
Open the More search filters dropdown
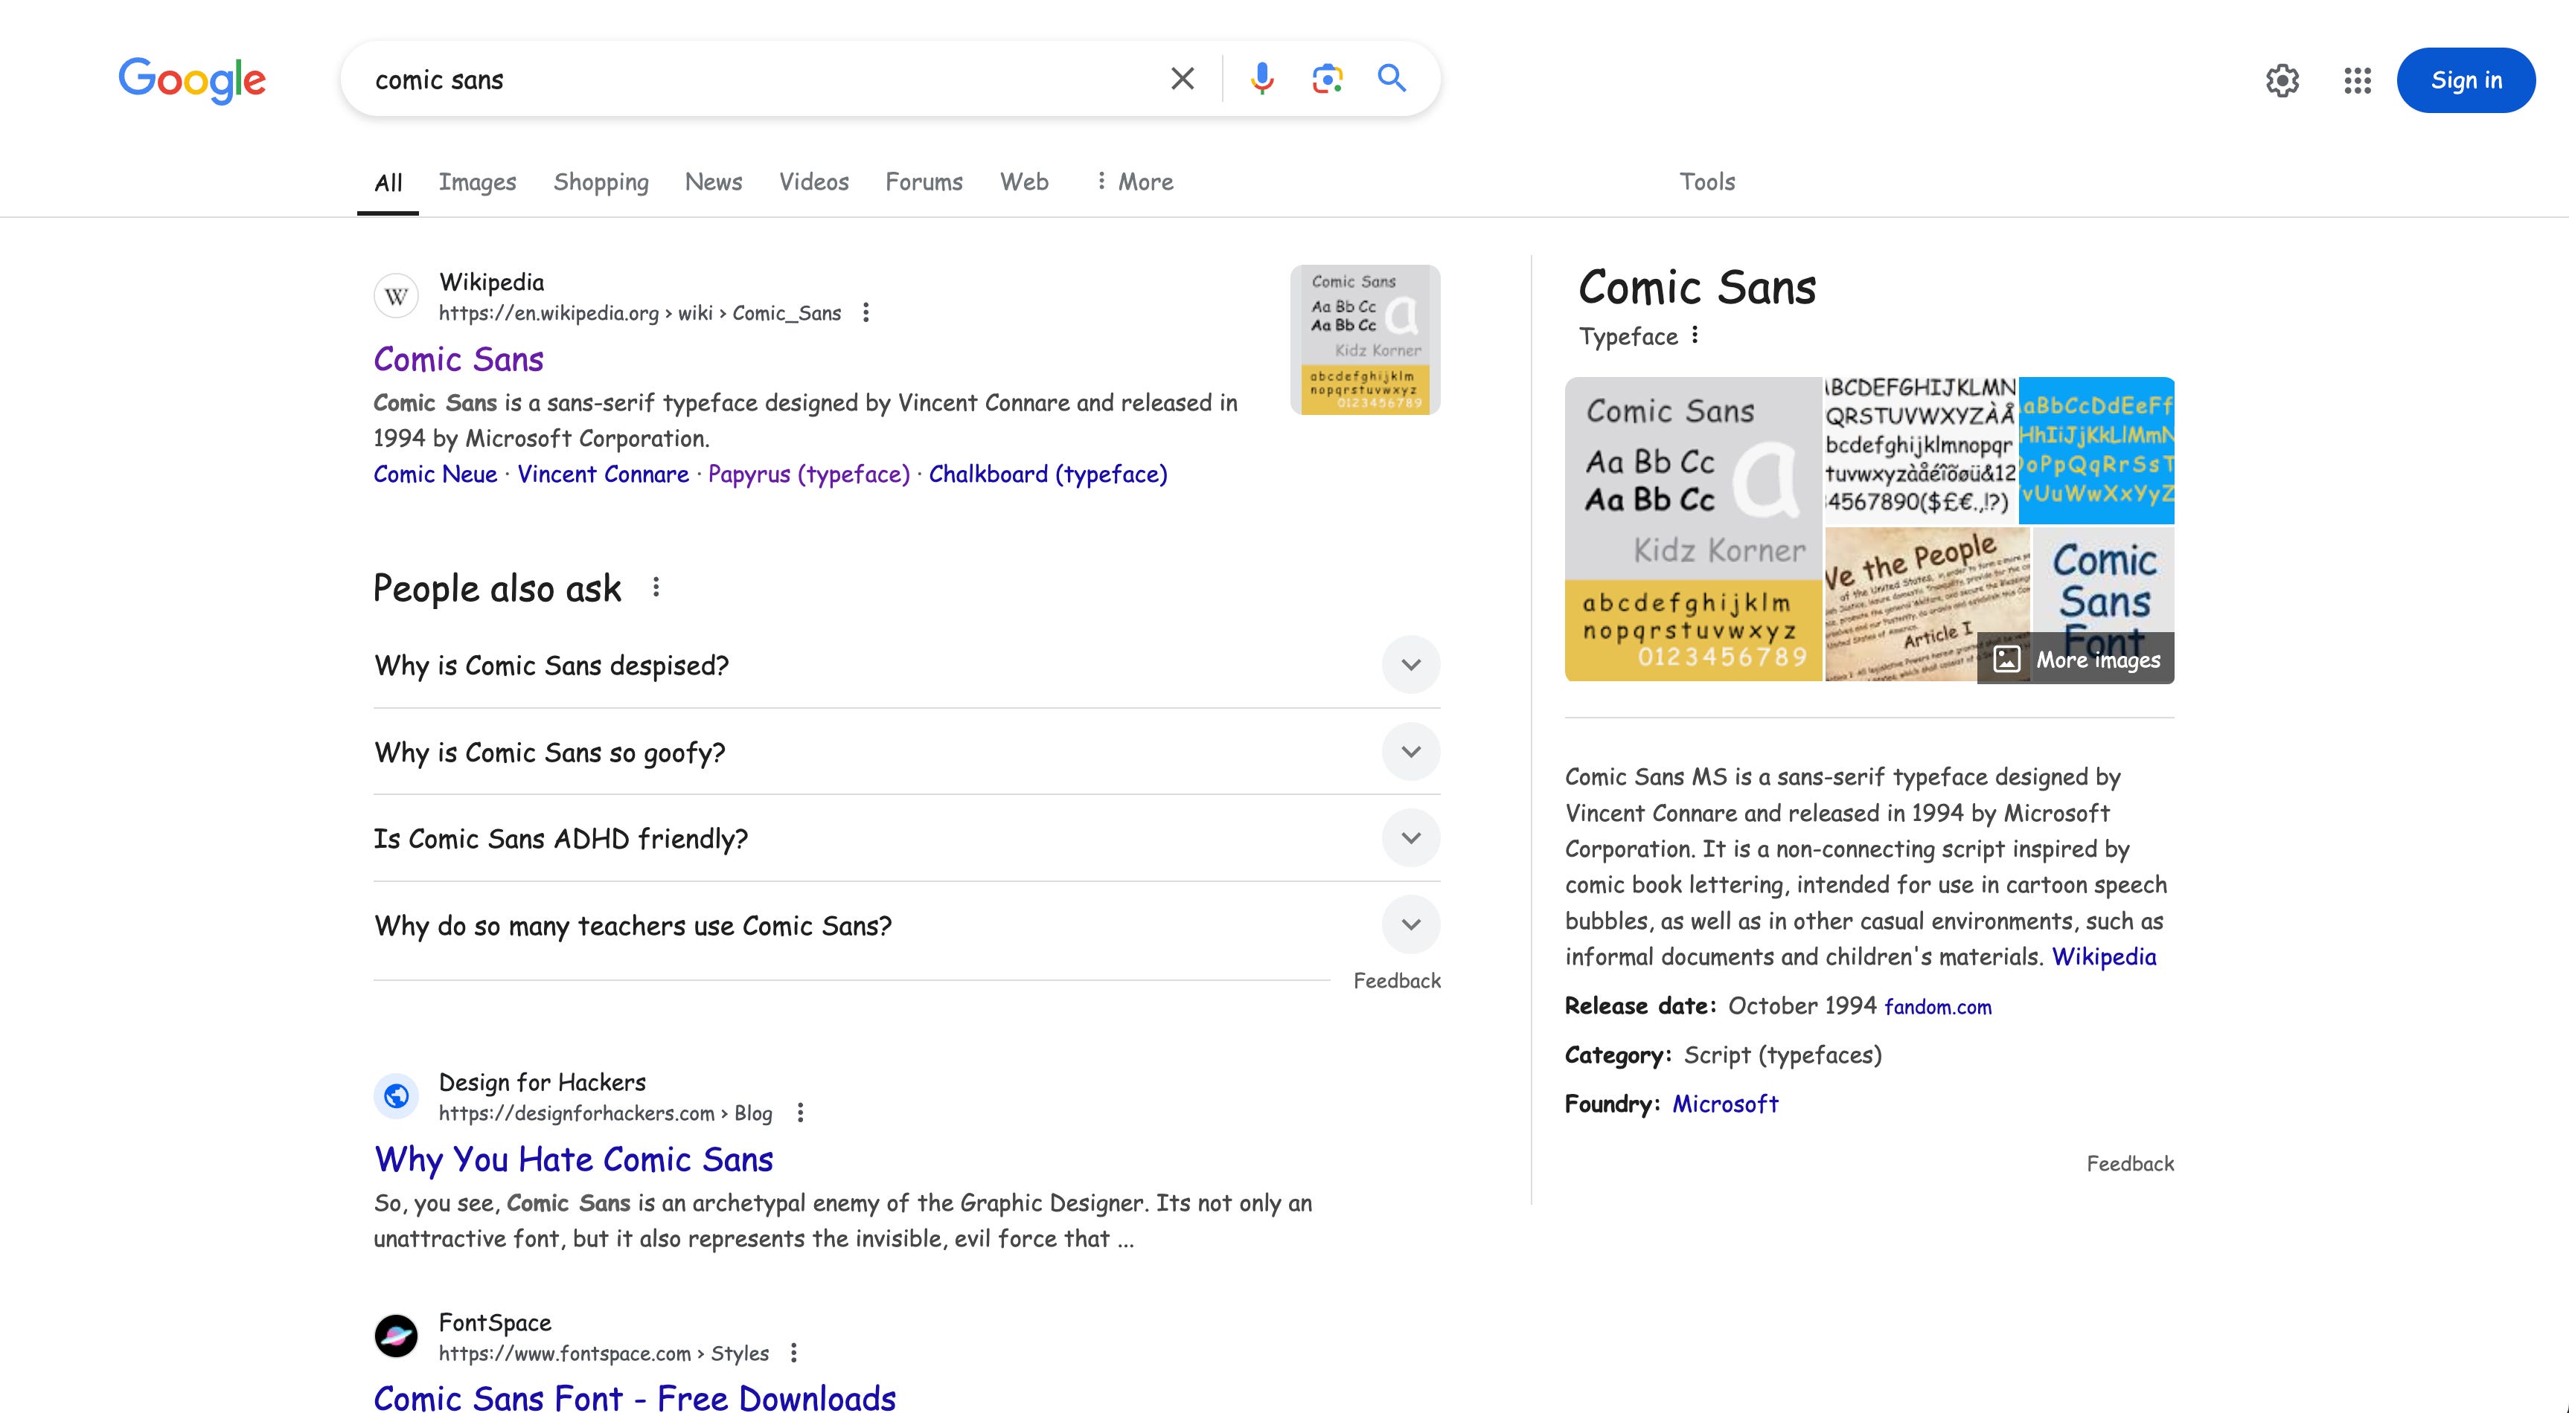[1134, 181]
